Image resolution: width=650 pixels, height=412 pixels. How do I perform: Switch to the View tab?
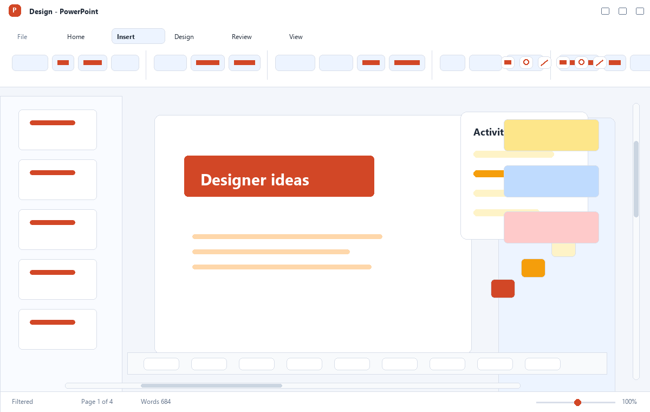pos(296,37)
